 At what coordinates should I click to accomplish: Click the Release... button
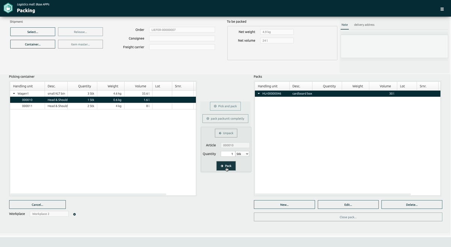tap(80, 32)
